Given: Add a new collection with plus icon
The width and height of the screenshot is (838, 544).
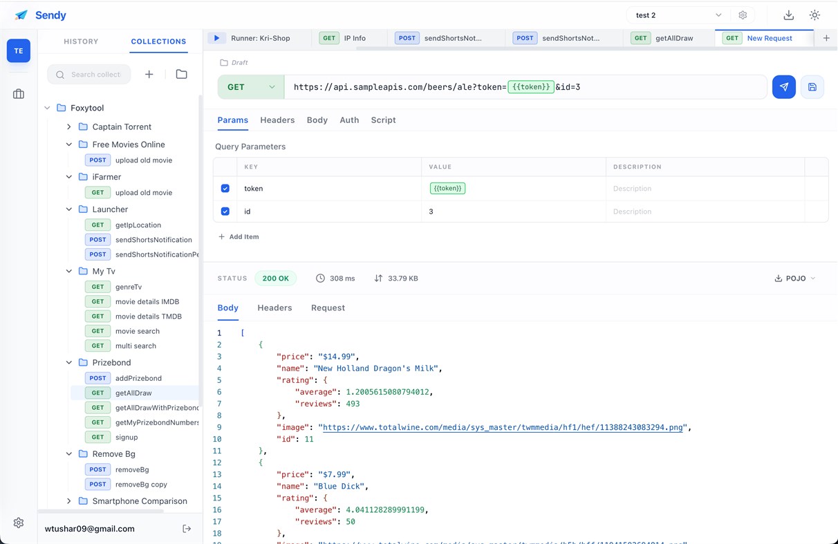Looking at the screenshot, I should 149,74.
